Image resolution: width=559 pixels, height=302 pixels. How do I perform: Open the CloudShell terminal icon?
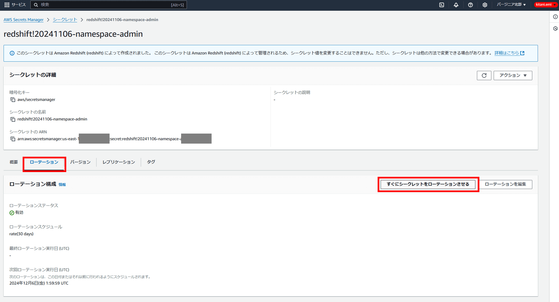[x=442, y=5]
